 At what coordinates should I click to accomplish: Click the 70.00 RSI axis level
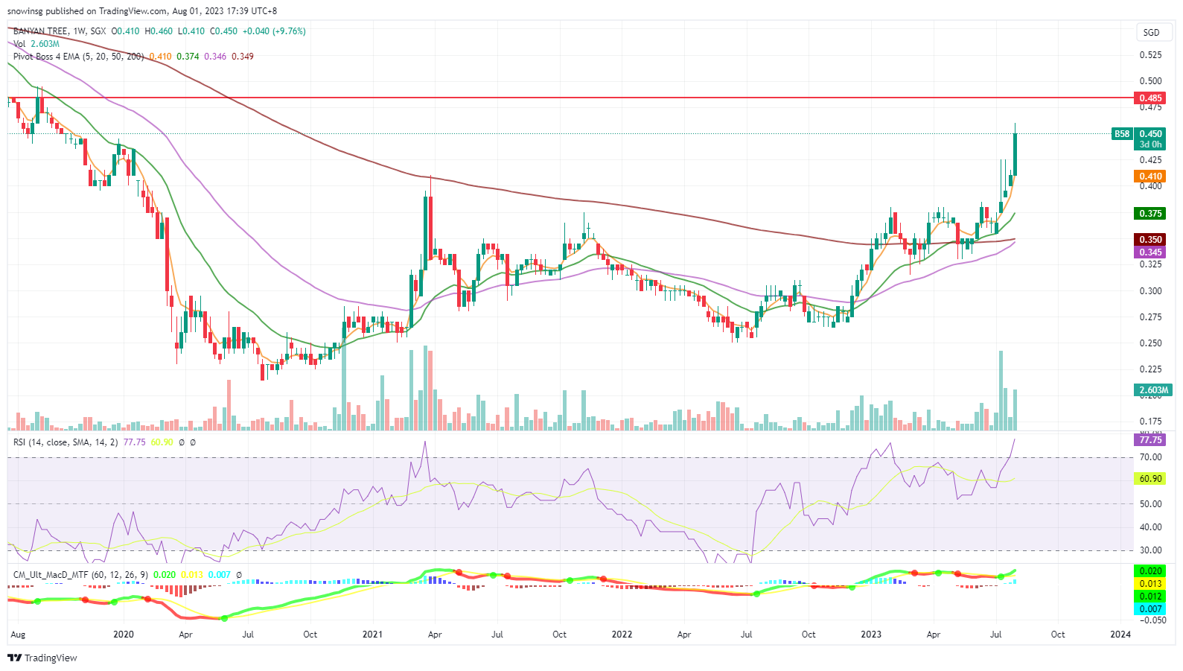pos(1150,457)
